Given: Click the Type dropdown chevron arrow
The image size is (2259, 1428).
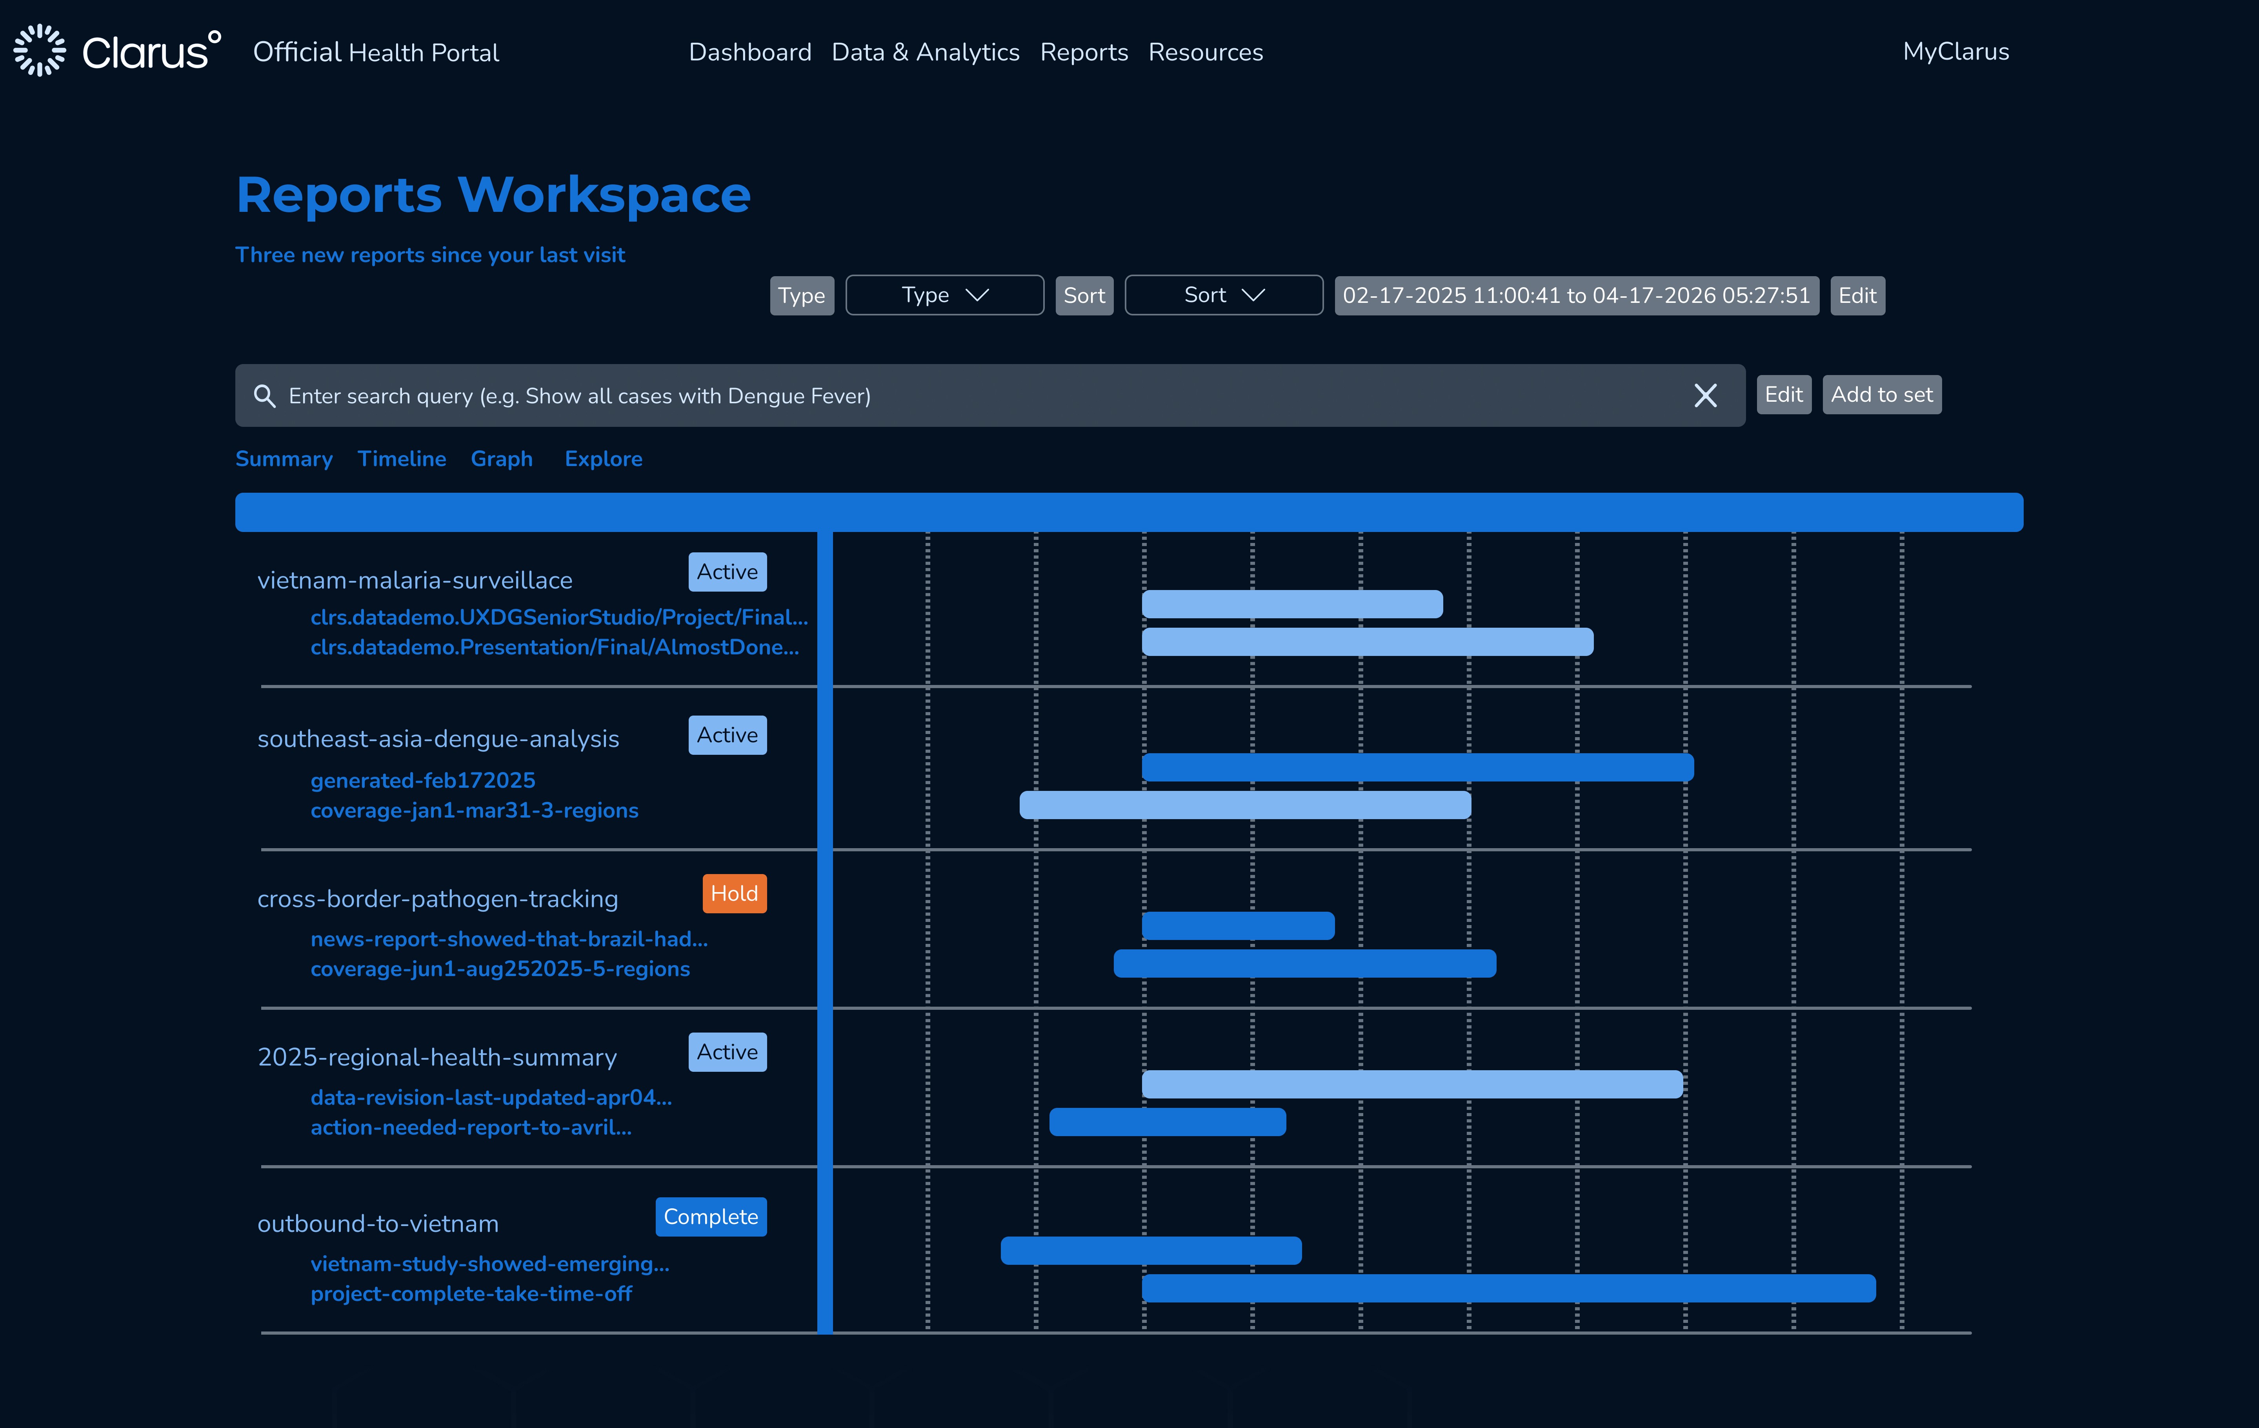Looking at the screenshot, I should pos(977,295).
